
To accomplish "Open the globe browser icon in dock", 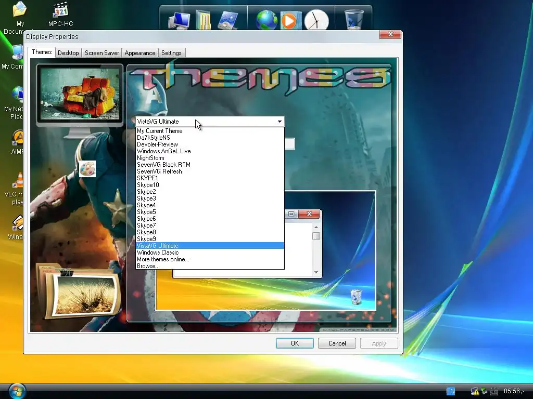I will pyautogui.click(x=266, y=20).
